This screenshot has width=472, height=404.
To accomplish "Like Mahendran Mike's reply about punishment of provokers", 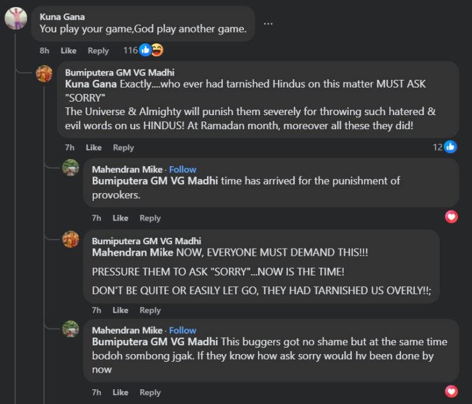I will (x=120, y=218).
